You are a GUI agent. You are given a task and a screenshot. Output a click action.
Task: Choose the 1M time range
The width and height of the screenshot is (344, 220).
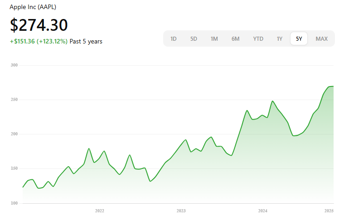214,39
